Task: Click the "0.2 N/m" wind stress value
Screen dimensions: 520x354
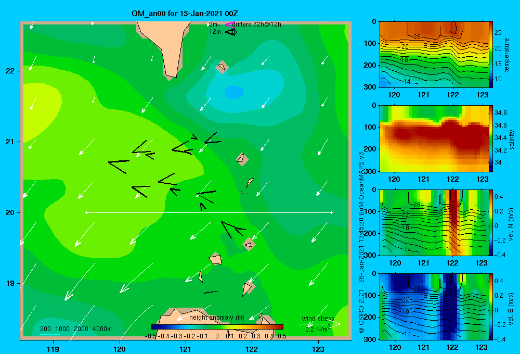Action: coord(317,330)
